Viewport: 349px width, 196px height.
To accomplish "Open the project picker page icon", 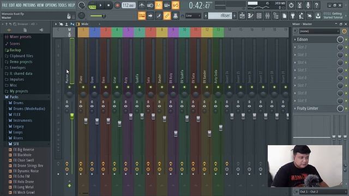I will (285, 16).
